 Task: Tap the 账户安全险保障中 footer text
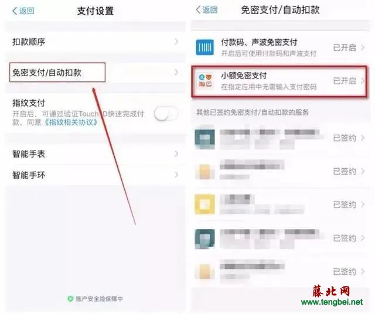[99, 299]
